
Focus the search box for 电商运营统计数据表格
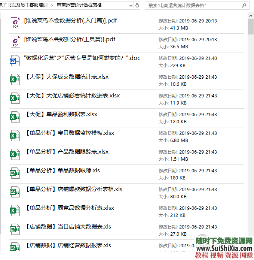[193, 6]
